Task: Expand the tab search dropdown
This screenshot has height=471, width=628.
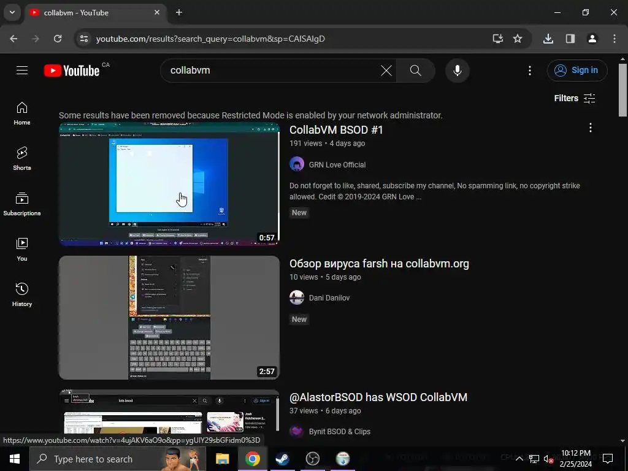Action: click(12, 12)
